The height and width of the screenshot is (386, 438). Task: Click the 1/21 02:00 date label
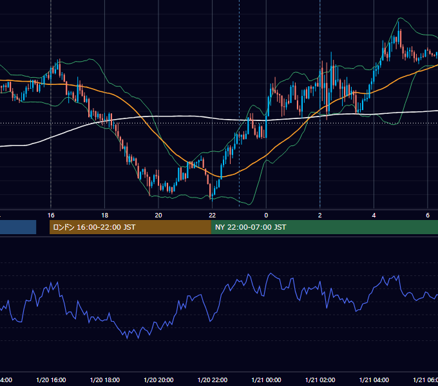click(x=320, y=380)
